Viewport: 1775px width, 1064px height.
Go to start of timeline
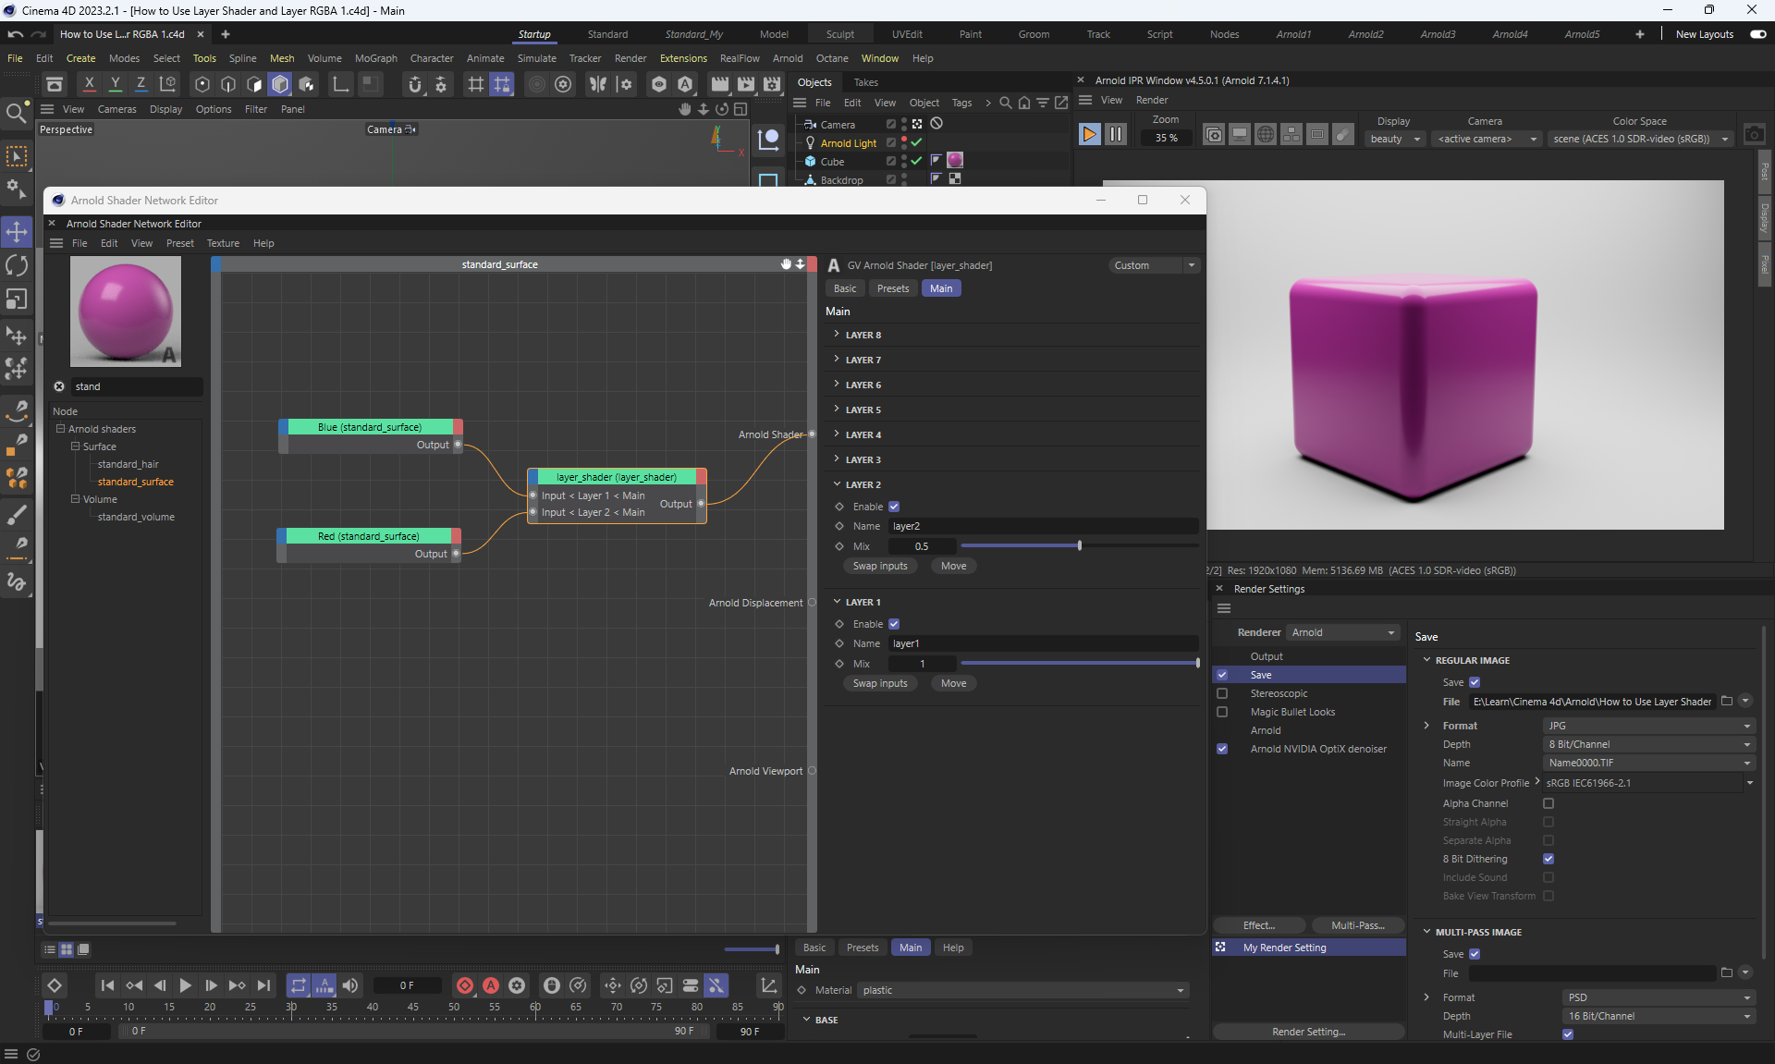pos(107,985)
